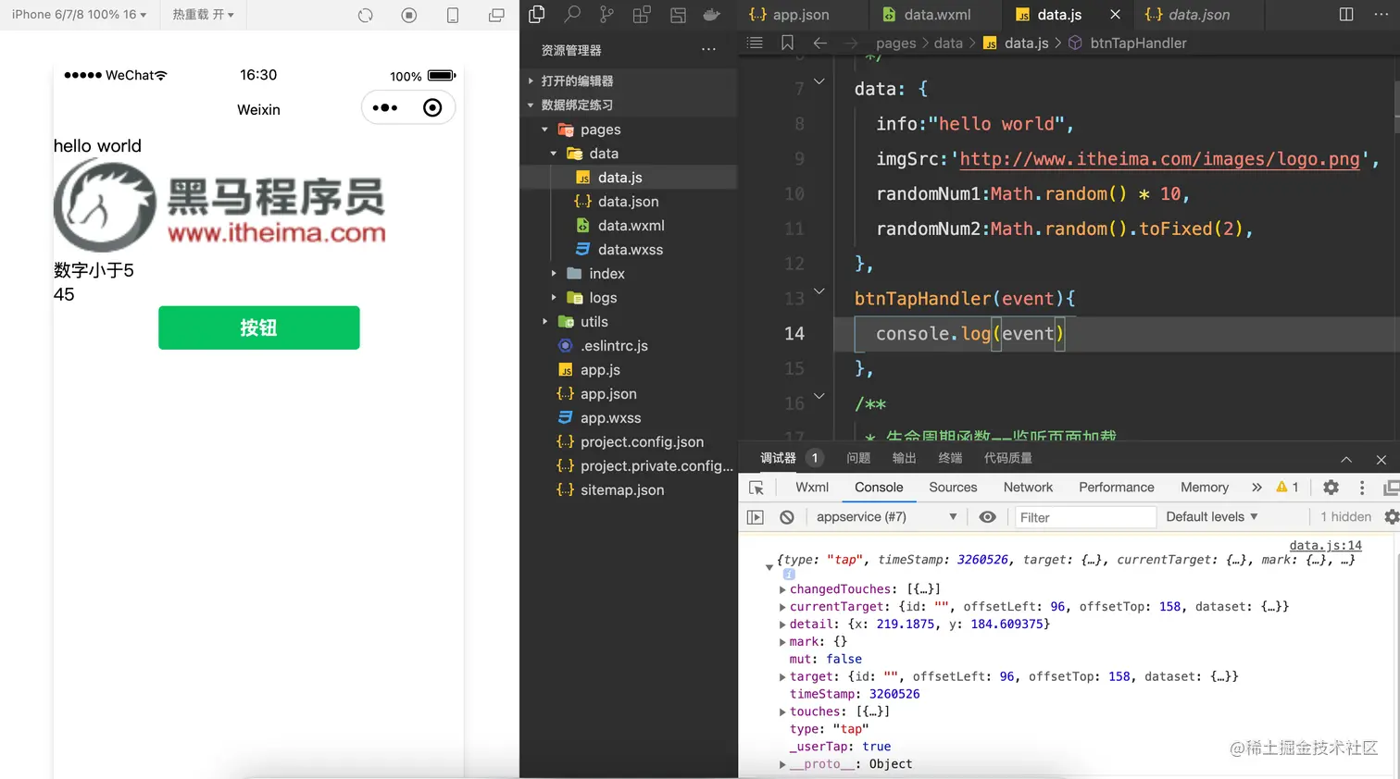This screenshot has width=1400, height=779.
Task: Switch to the 终端 panel tab
Action: point(950,459)
